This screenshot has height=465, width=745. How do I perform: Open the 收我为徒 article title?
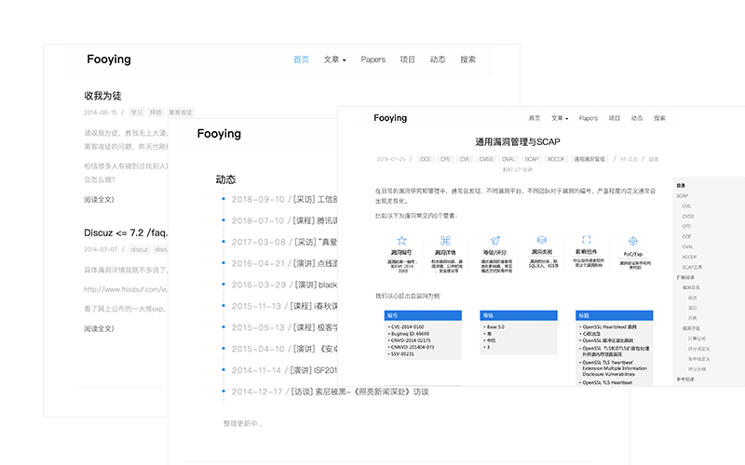[x=102, y=96]
